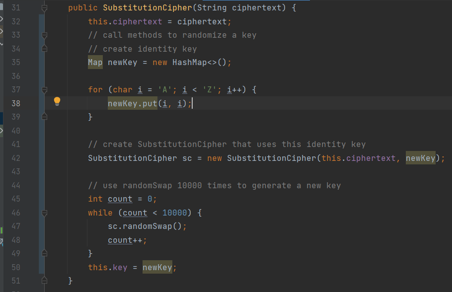Click the value 10000 in while condition
Image resolution: width=452 pixels, height=292 pixels.
pos(175,213)
